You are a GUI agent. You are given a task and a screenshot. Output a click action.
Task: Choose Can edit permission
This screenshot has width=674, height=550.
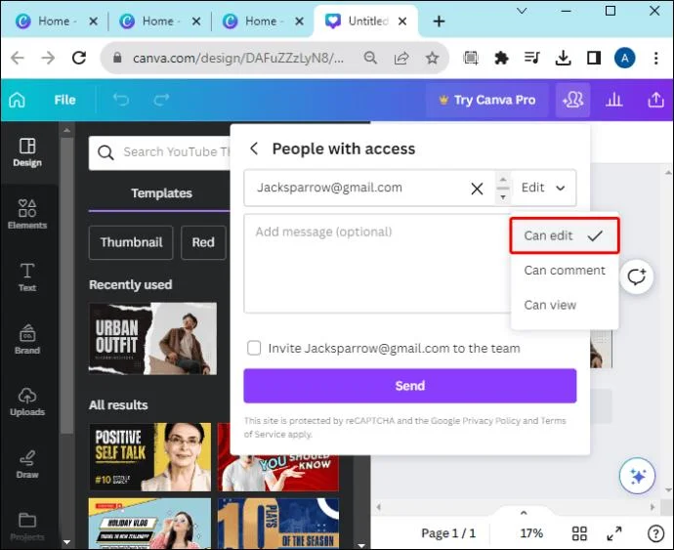click(565, 235)
